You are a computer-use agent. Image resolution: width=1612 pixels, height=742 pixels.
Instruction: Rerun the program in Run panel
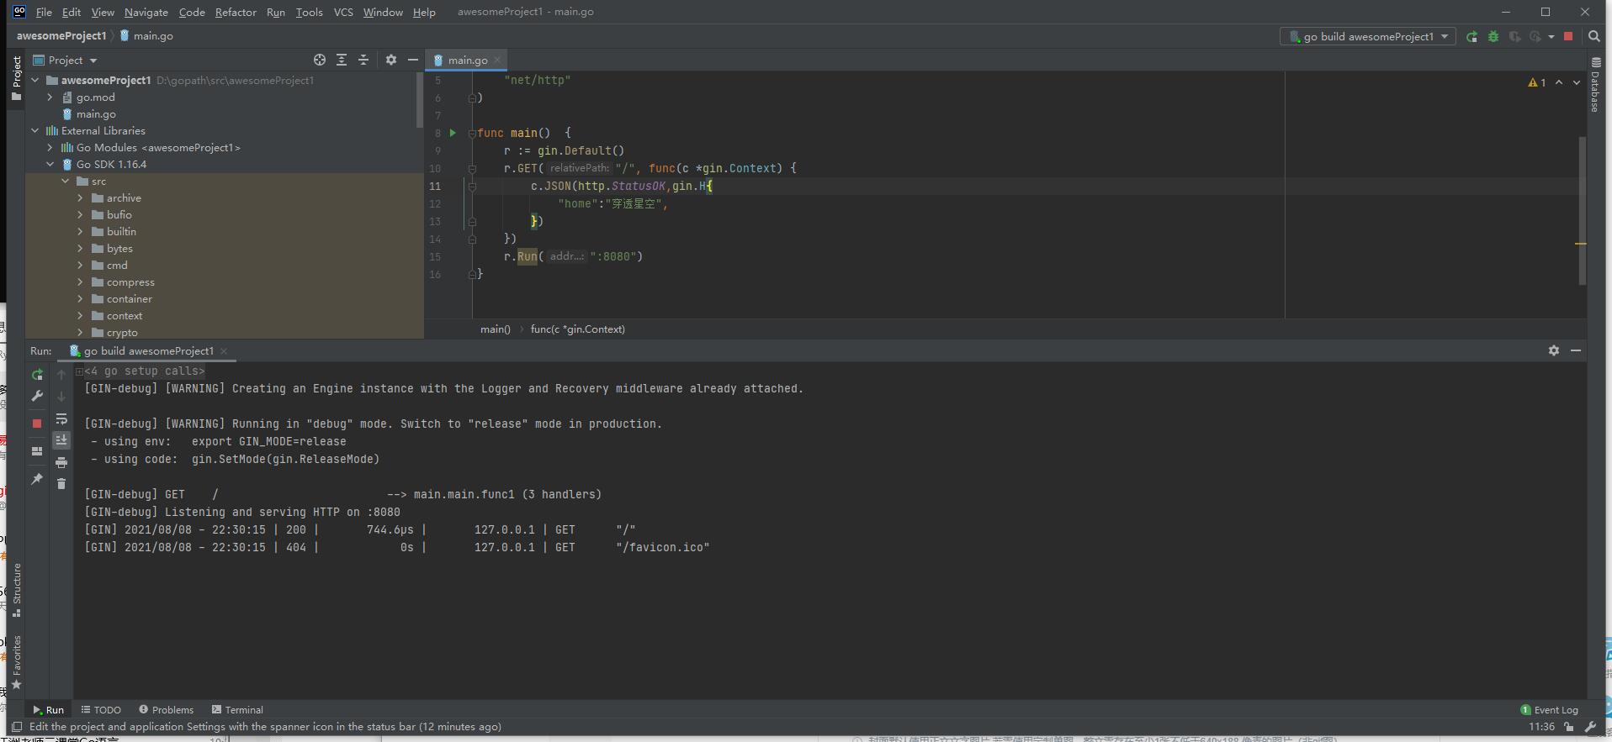tap(37, 375)
